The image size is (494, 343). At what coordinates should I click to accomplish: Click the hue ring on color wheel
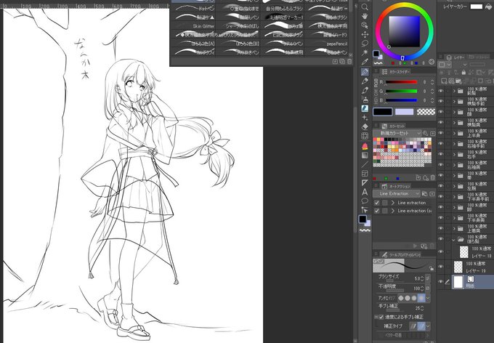pyautogui.click(x=404, y=7)
